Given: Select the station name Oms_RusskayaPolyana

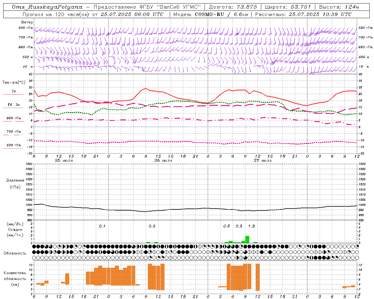Looking at the screenshot, I should (47, 7).
